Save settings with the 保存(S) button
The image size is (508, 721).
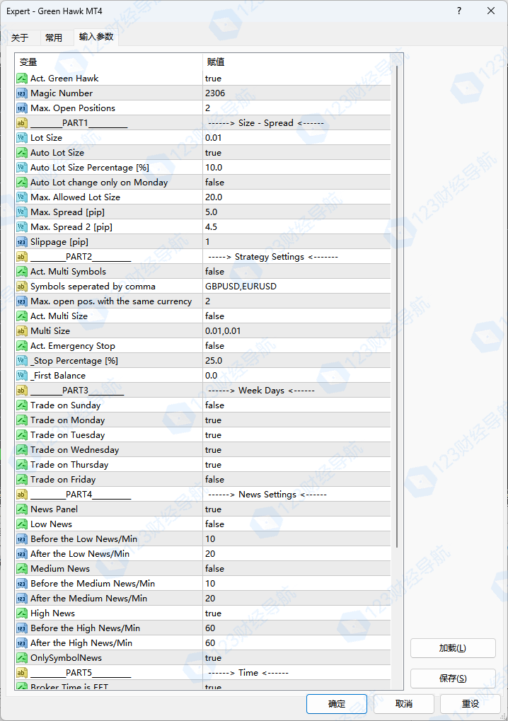(453, 679)
